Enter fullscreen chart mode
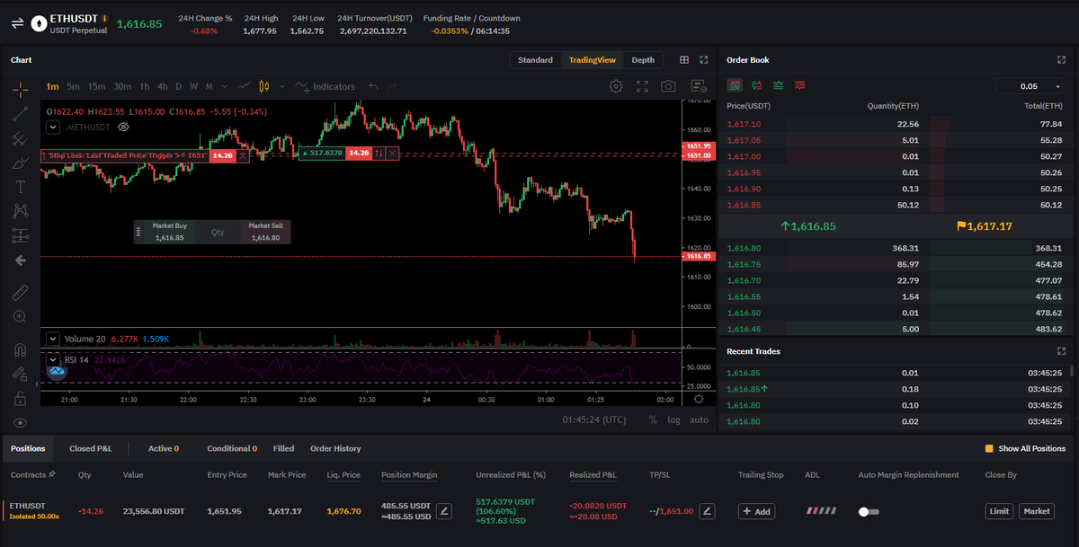The width and height of the screenshot is (1079, 547). pyautogui.click(x=642, y=86)
